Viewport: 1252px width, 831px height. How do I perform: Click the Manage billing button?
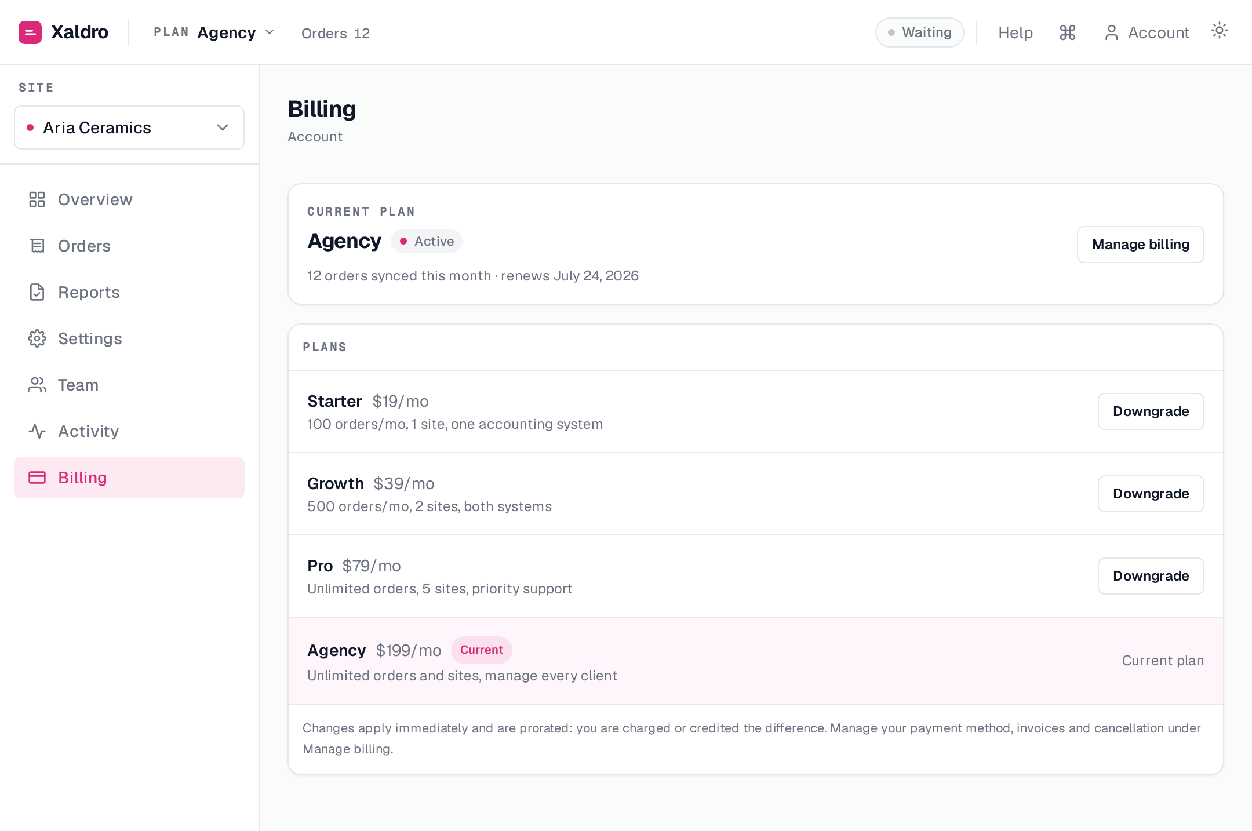click(x=1141, y=245)
